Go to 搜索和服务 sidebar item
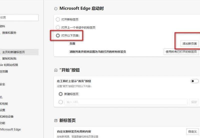200x138 pixels. (x=9, y=33)
